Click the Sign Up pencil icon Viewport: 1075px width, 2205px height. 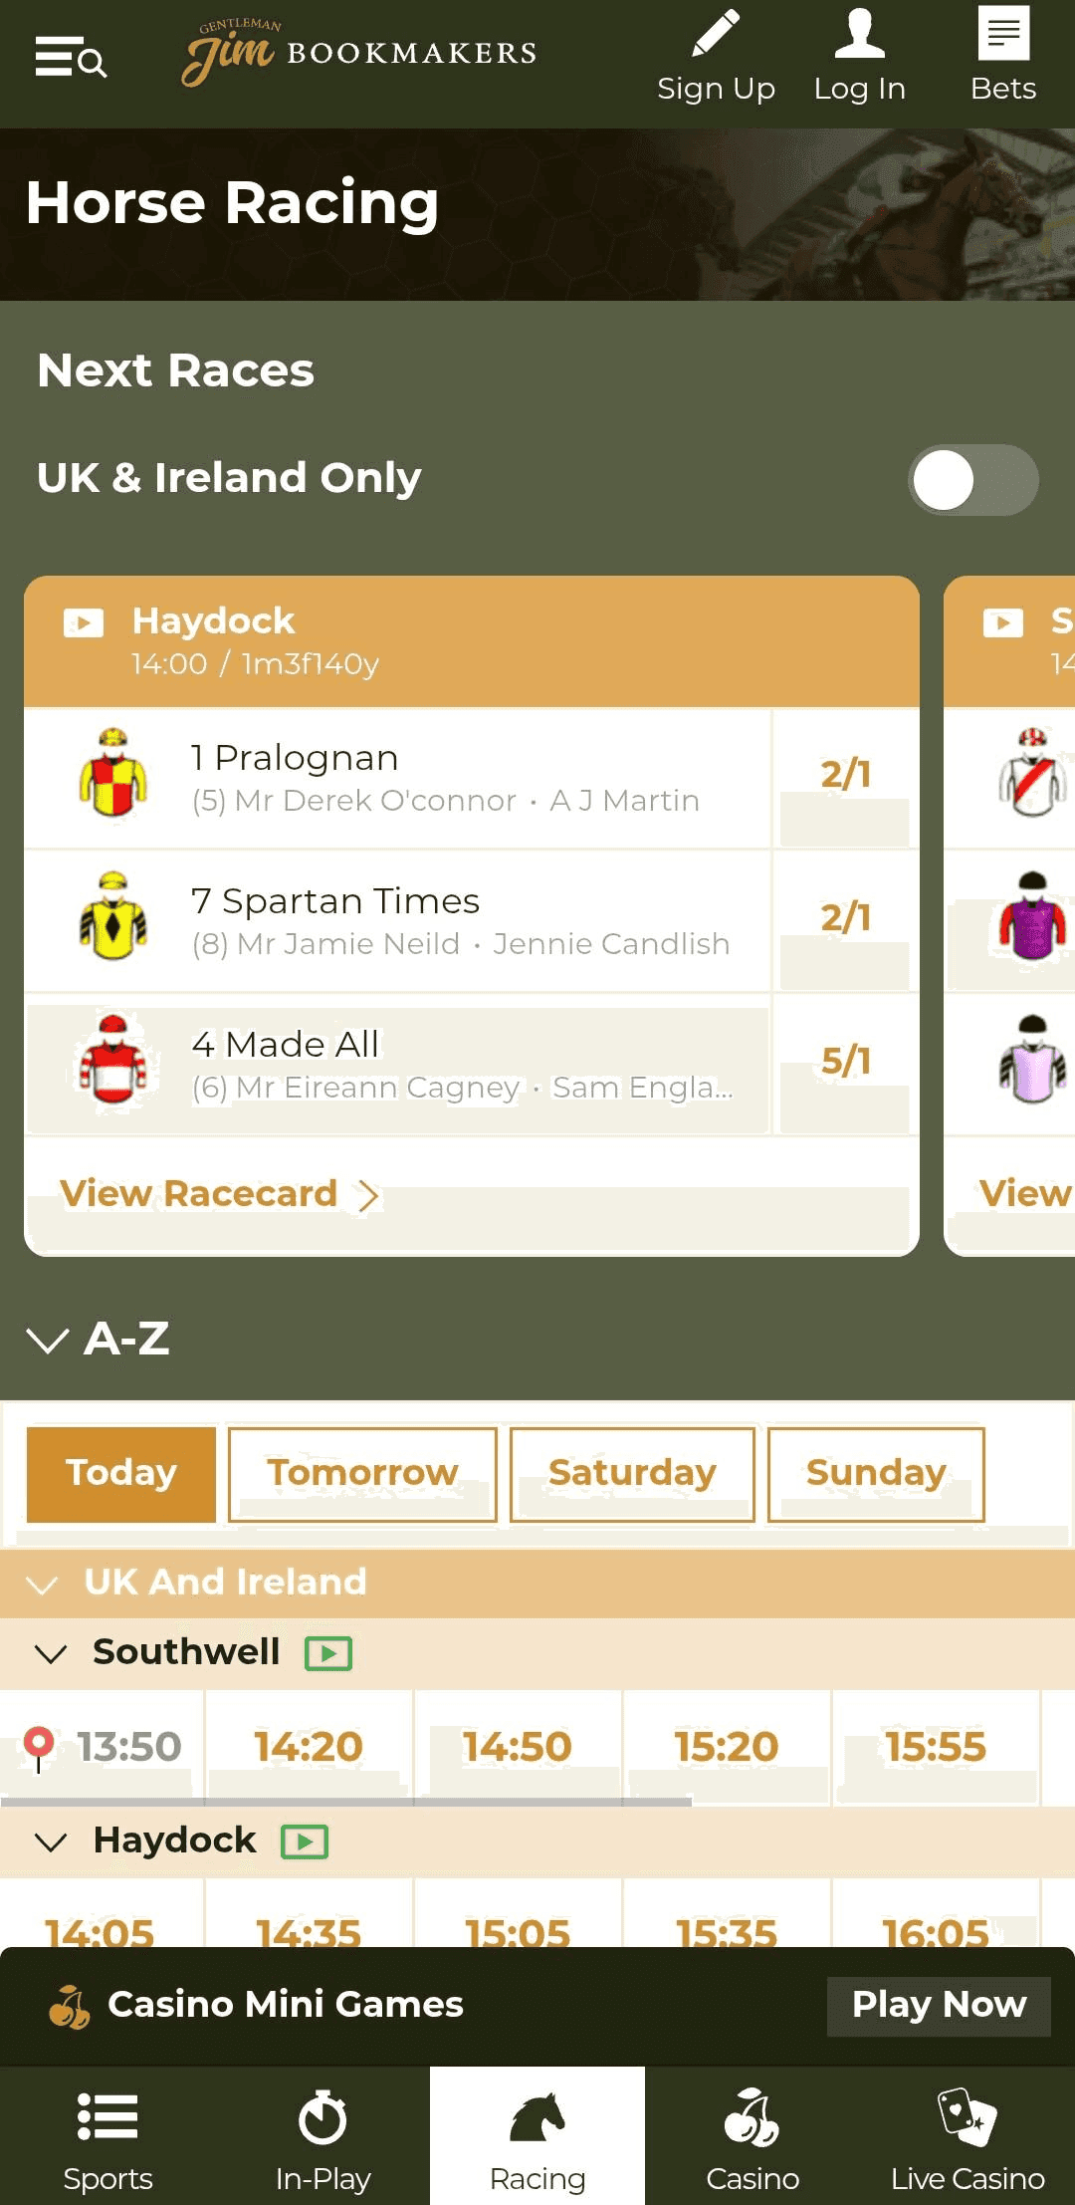714,33
